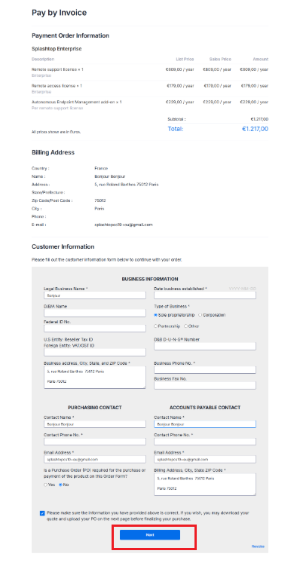
Task: Select Sole proprietorship business type
Action: tap(155, 314)
